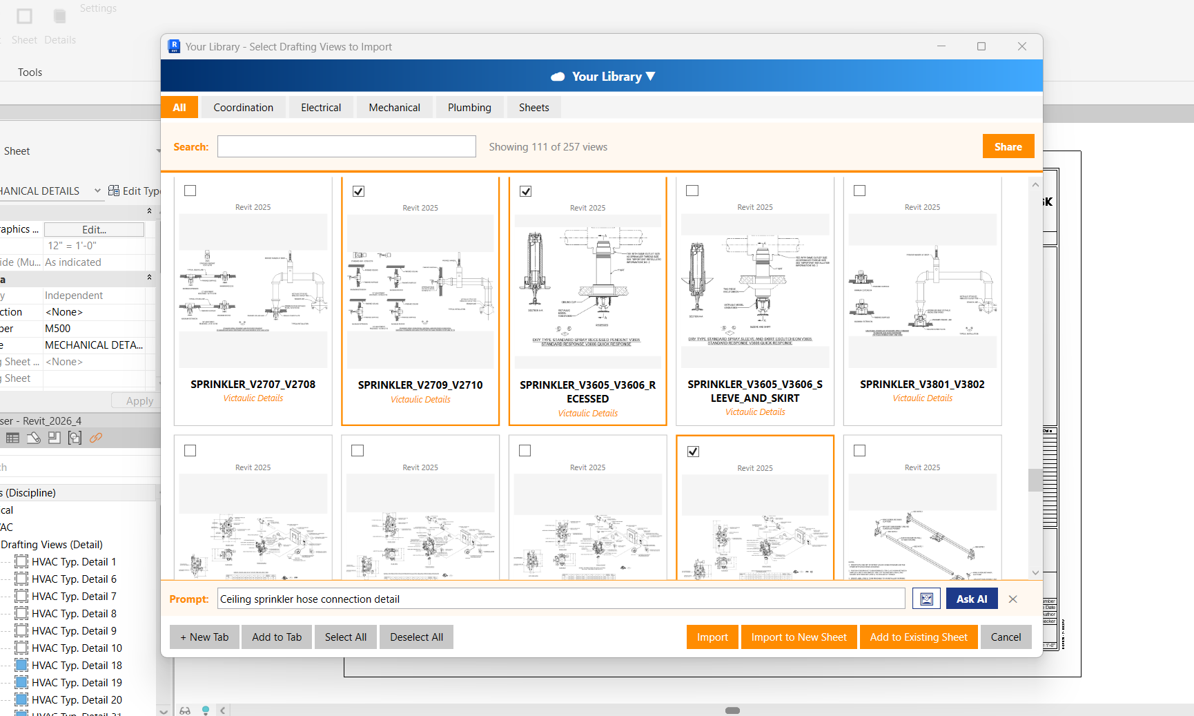Click the Import button
Screen dimensions: 1194x716
coord(712,637)
